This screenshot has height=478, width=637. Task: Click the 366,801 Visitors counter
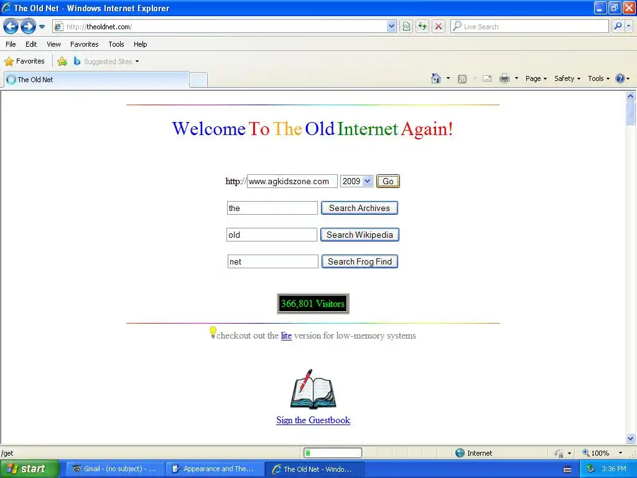(313, 304)
